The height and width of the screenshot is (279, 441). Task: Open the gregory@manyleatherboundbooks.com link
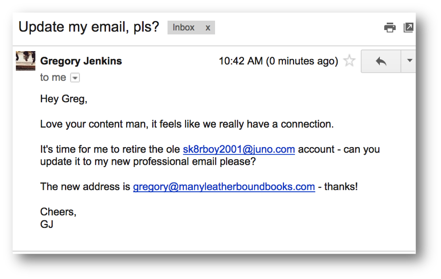[224, 187]
